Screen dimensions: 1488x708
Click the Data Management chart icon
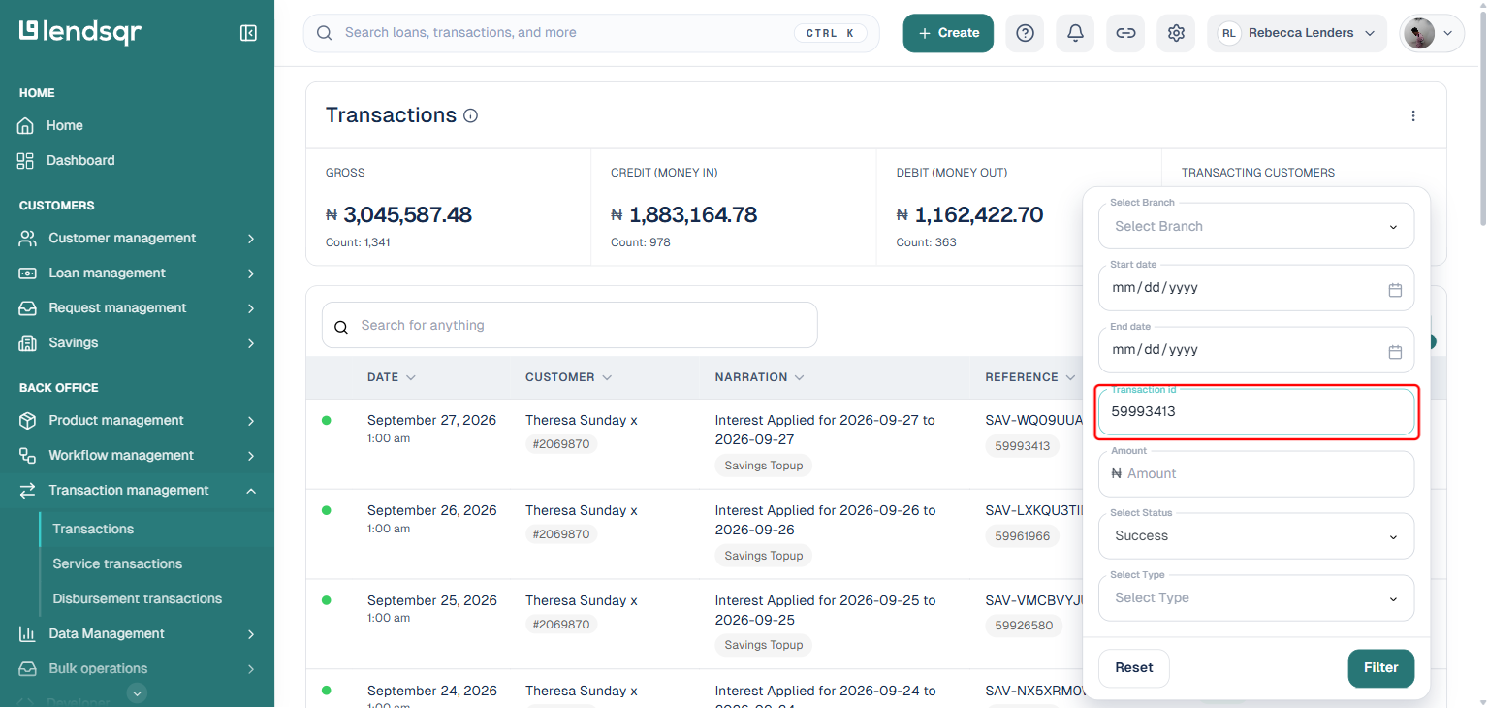pyautogui.click(x=28, y=634)
